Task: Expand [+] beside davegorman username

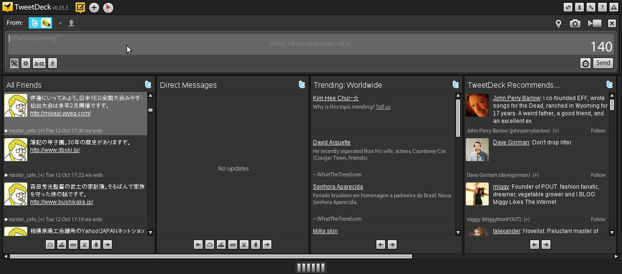Action: [536, 175]
